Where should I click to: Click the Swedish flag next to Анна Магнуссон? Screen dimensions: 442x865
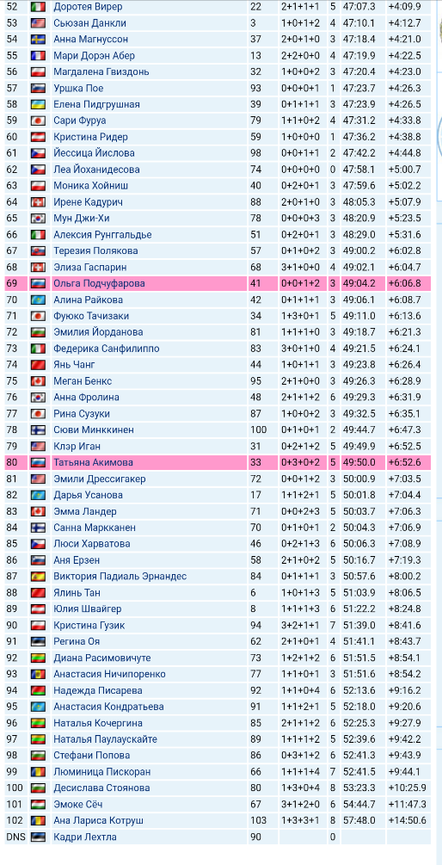pyautogui.click(x=38, y=40)
